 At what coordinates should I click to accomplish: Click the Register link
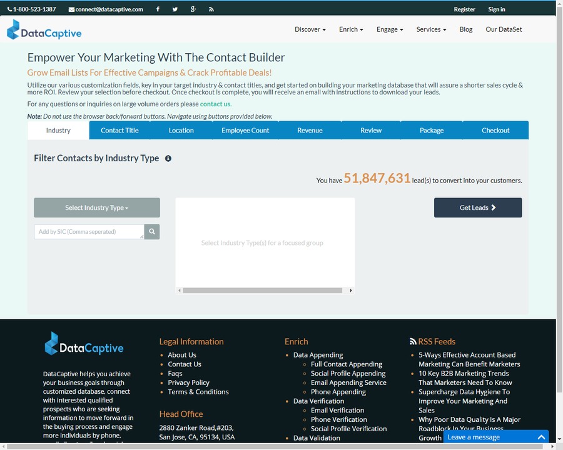pyautogui.click(x=464, y=9)
